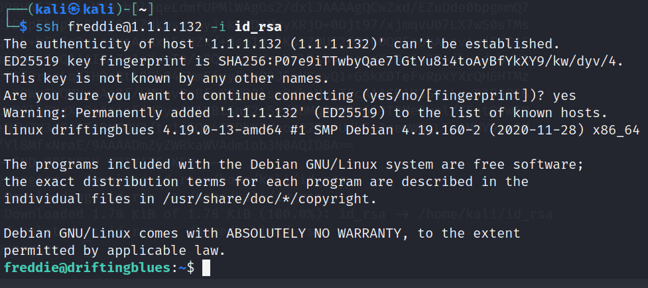Click the green freddie@driftingblues prompt
Viewport: 648px width, 288px height.
[x=86, y=267]
